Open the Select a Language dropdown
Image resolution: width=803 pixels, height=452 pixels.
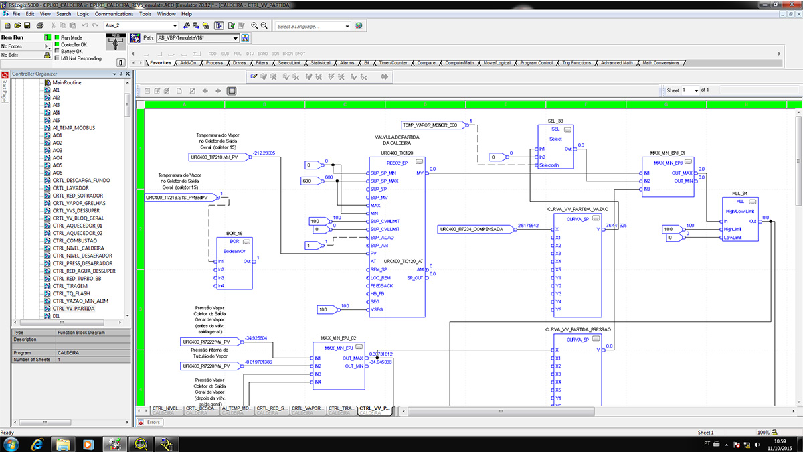347,26
